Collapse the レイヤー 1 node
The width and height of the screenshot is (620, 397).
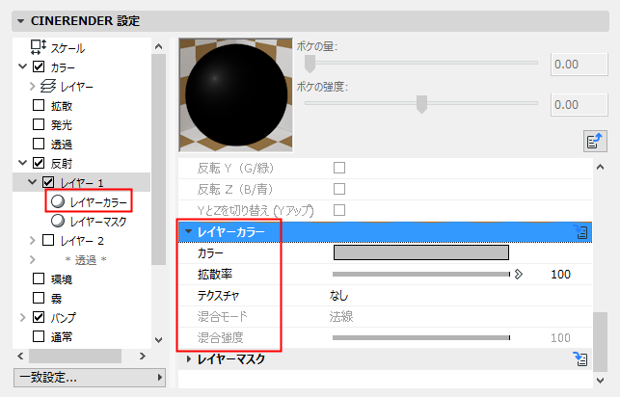33,182
